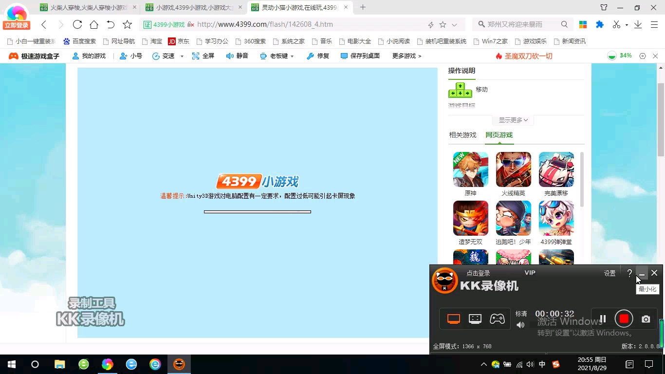The height and width of the screenshot is (374, 665).
Task: Switch to the 相关游戏 tab
Action: [462, 135]
